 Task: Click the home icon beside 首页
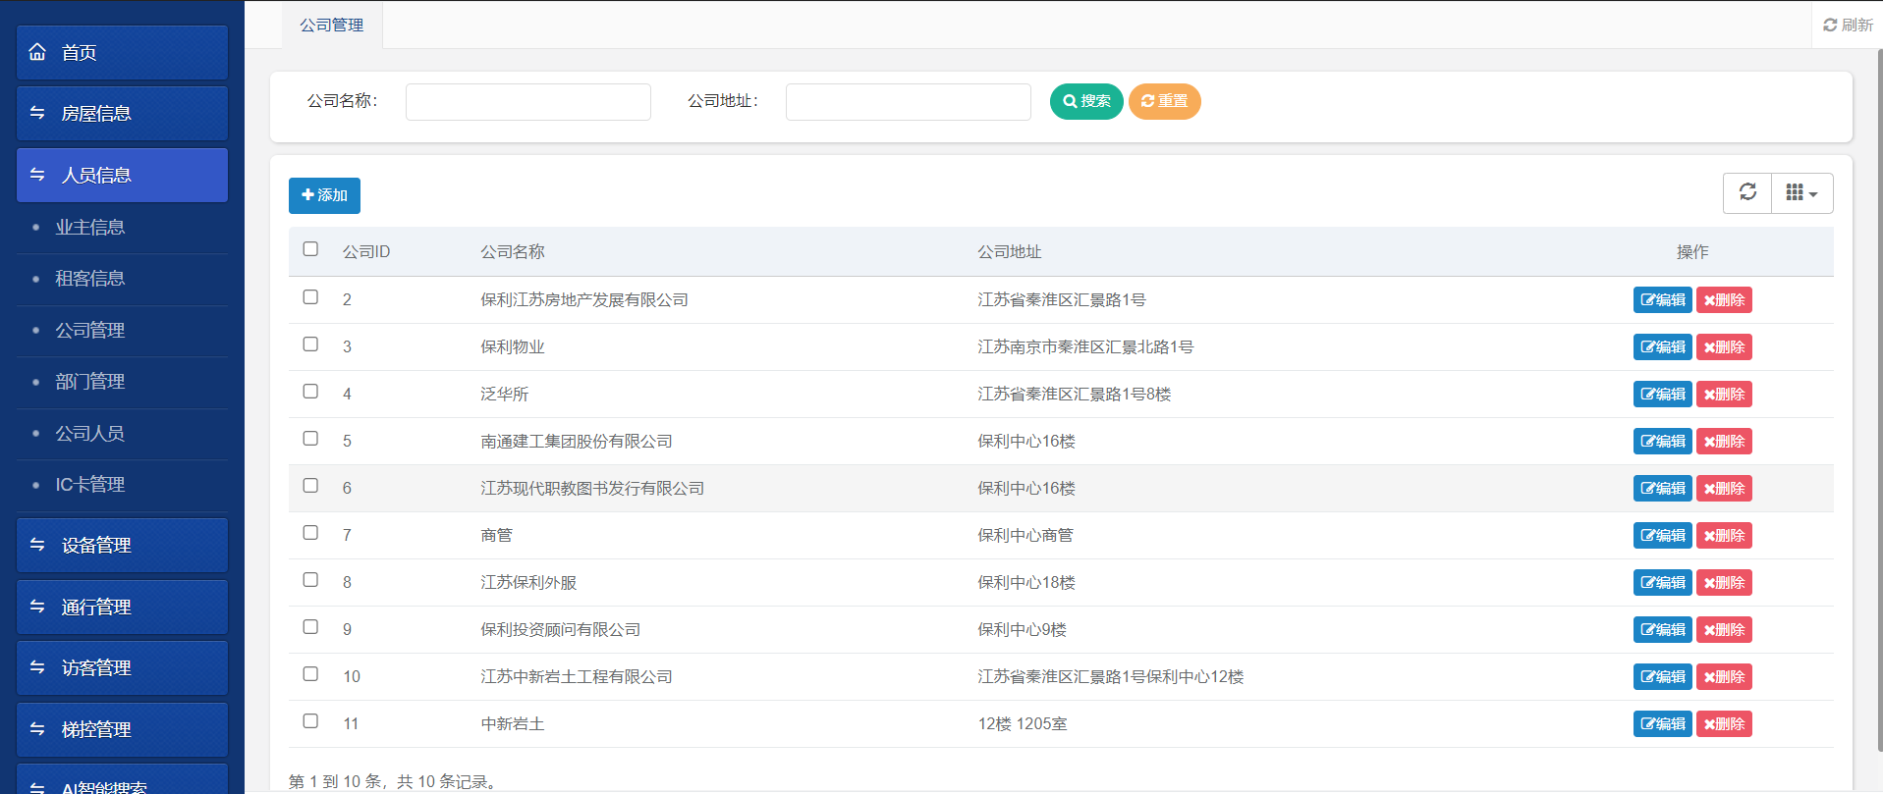click(37, 52)
